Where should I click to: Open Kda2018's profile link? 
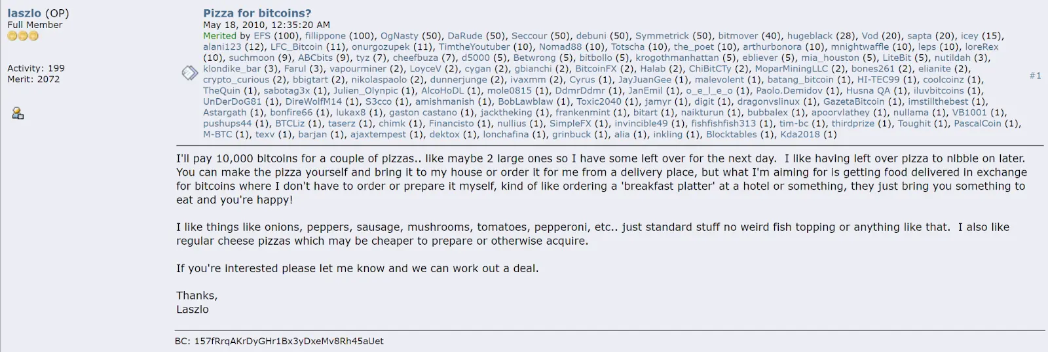pos(800,135)
